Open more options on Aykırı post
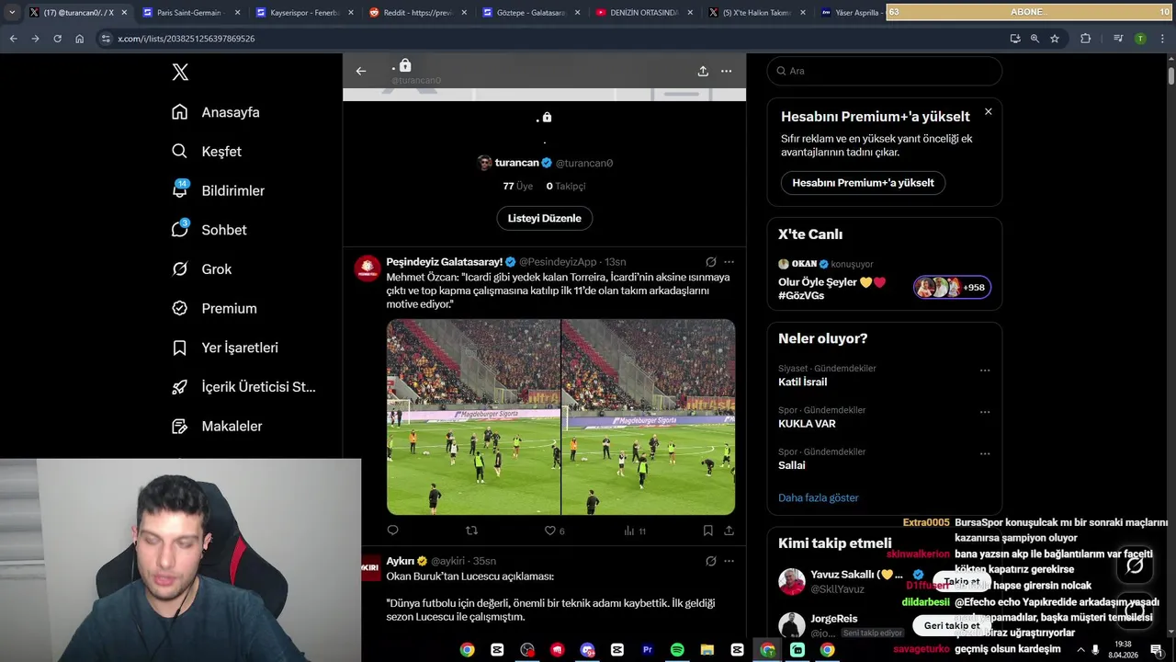1176x662 pixels. (x=729, y=561)
